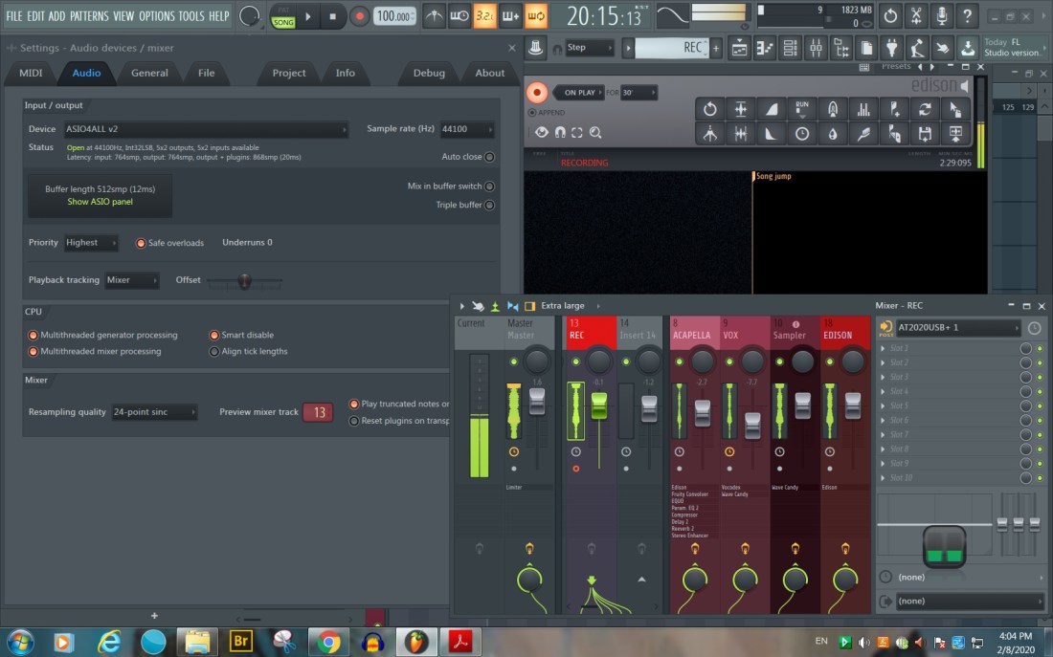Open Edison's equalize tool
The width and height of the screenshot is (1053, 657).
863,109
